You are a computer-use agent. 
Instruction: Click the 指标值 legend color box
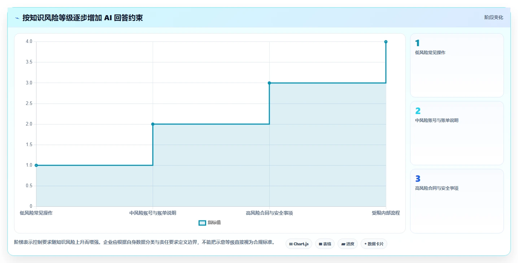[x=202, y=223]
